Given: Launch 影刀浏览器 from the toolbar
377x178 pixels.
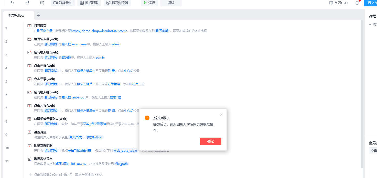Looking at the screenshot, I should pyautogui.click(x=117, y=3).
